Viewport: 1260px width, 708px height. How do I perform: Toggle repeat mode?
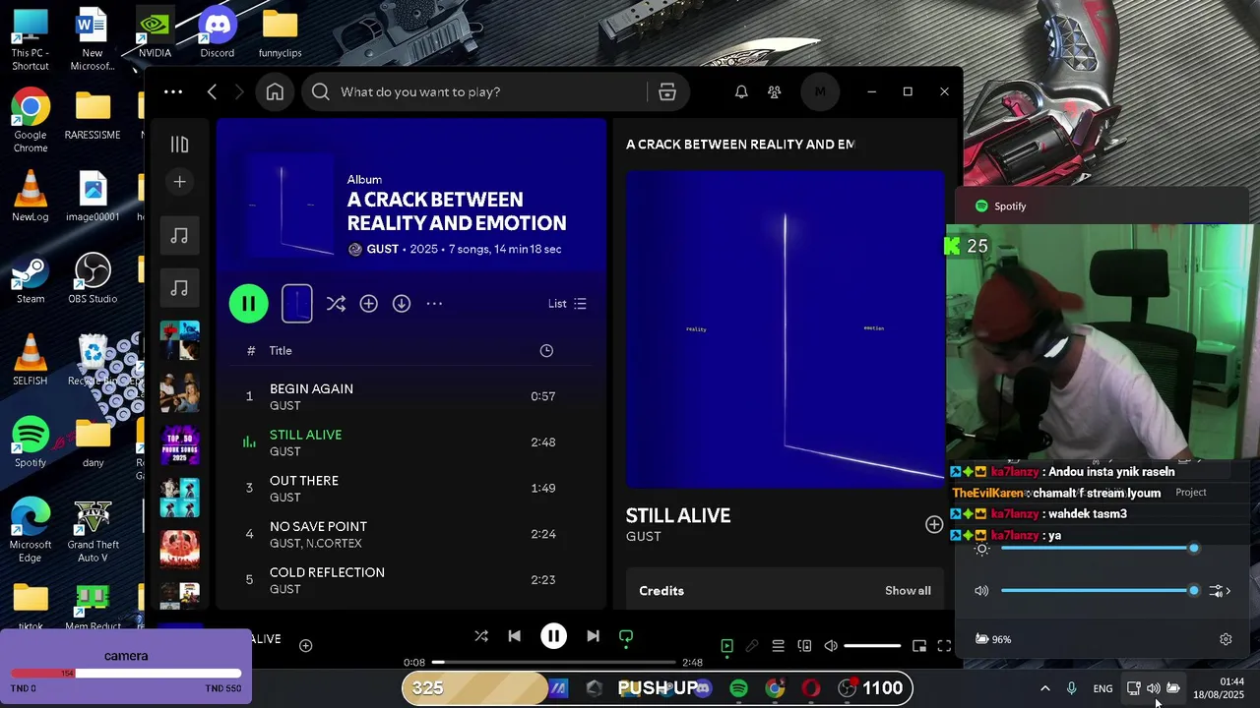pos(626,636)
